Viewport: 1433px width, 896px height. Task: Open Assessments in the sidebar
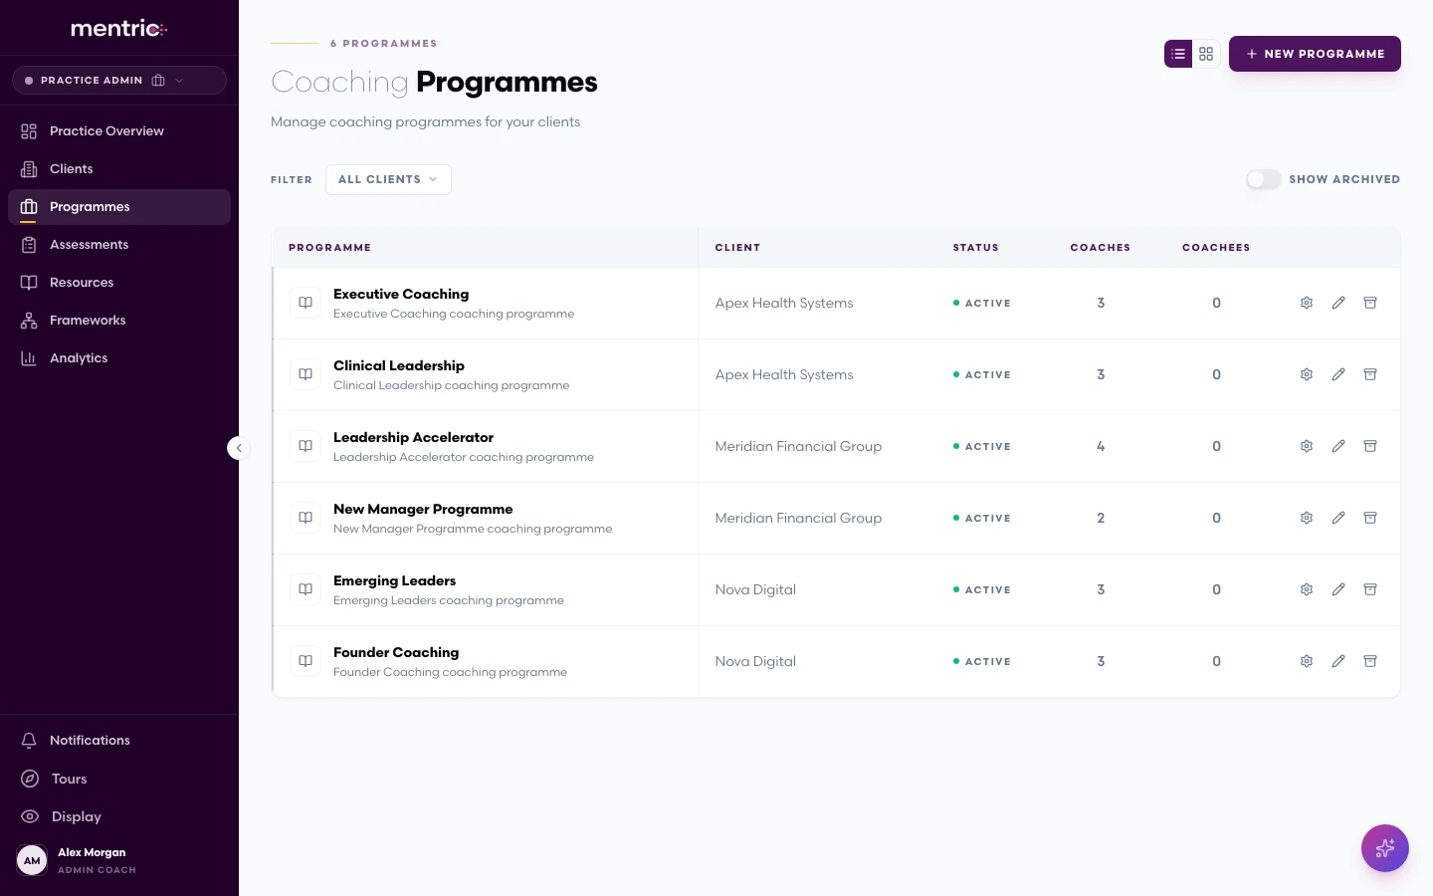[x=119, y=245]
